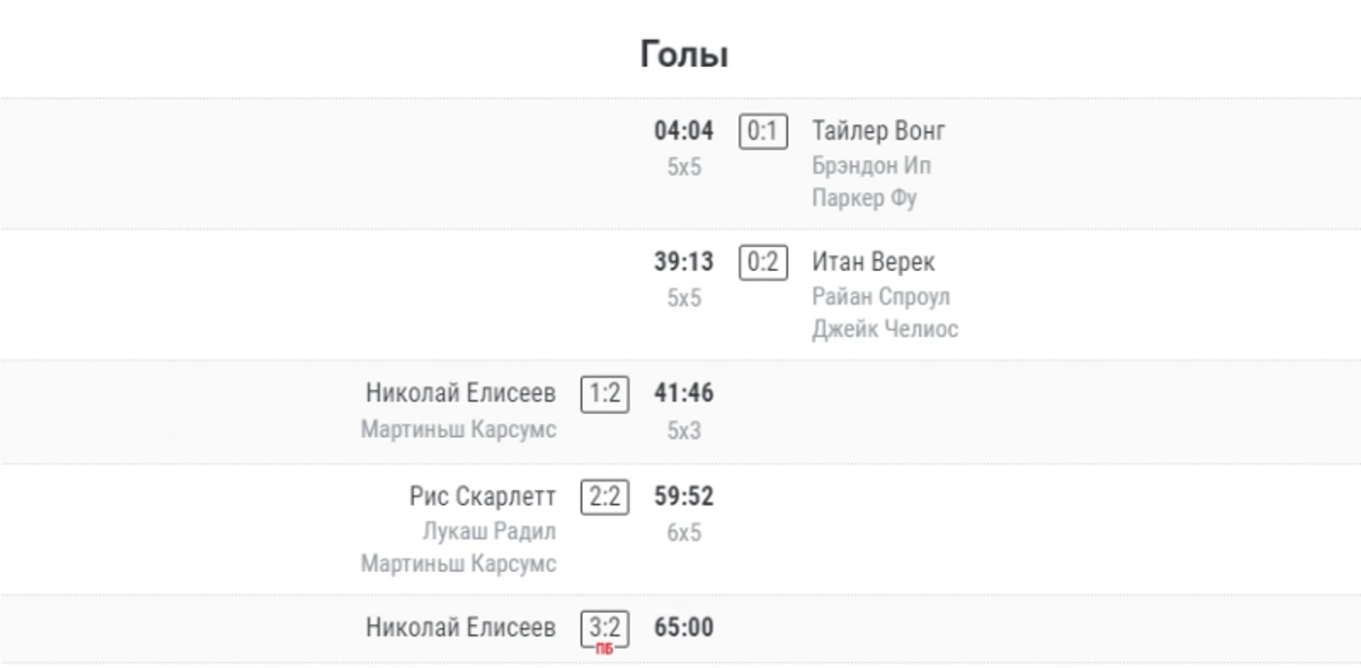This screenshot has height=668, width=1361.
Task: Click the 04:04 goal time
Action: 683,131
